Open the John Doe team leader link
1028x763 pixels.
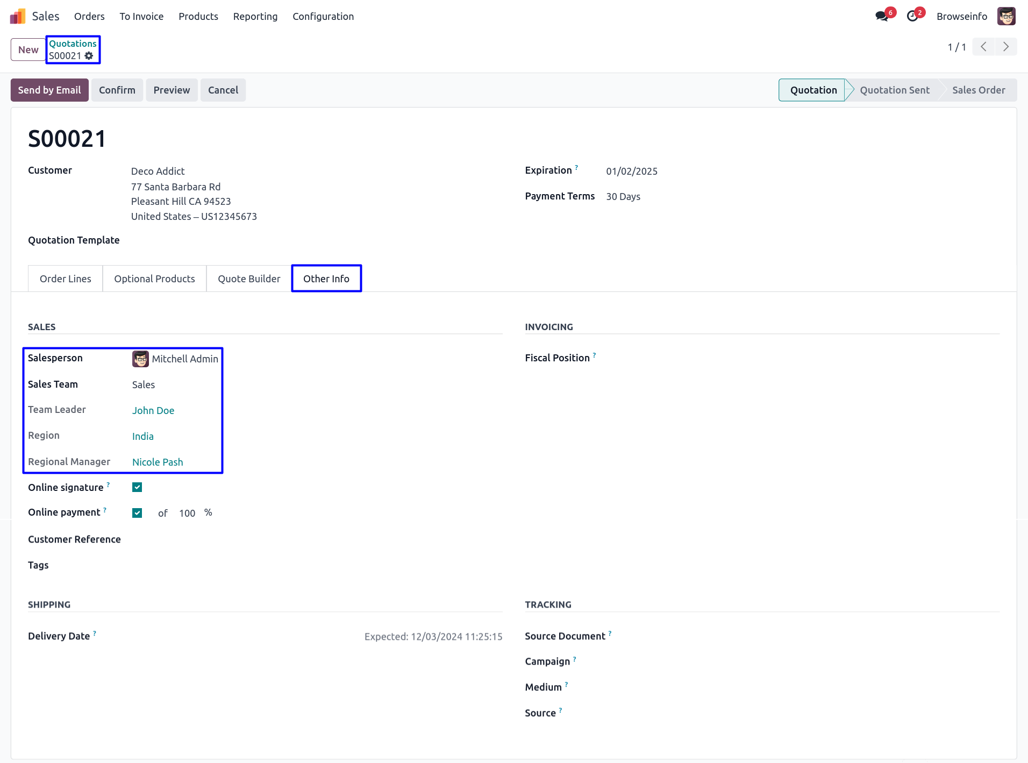[153, 411]
